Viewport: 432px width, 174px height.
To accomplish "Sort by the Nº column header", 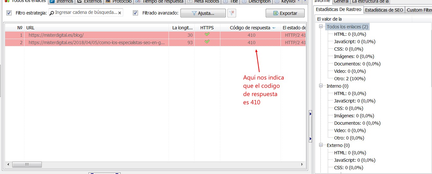I will (14, 28).
